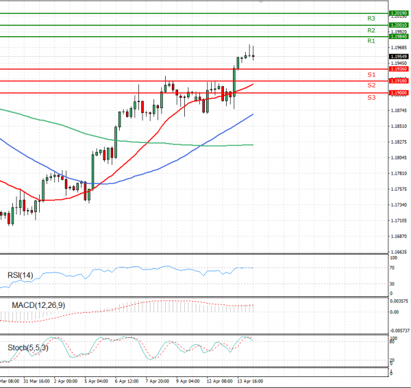Click the -0.005737 MACD axis value
411x388 pixels.
point(400,331)
